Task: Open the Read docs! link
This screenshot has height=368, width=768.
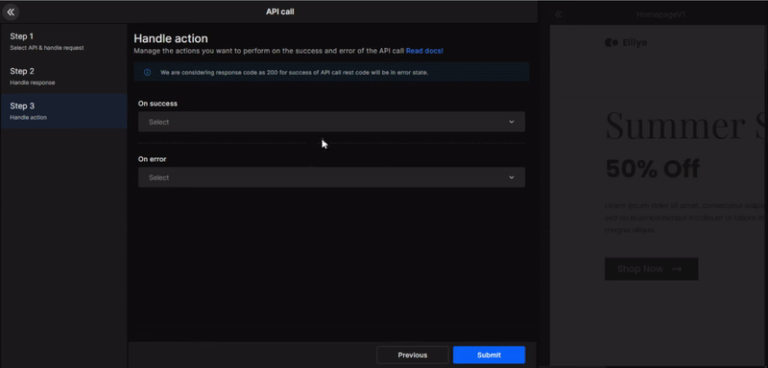Action: click(x=424, y=51)
